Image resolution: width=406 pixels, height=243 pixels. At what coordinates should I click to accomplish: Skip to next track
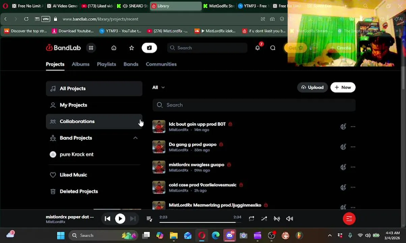(133, 219)
